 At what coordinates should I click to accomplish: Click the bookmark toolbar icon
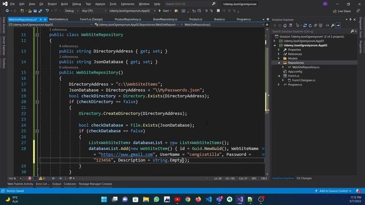[x=218, y=11]
